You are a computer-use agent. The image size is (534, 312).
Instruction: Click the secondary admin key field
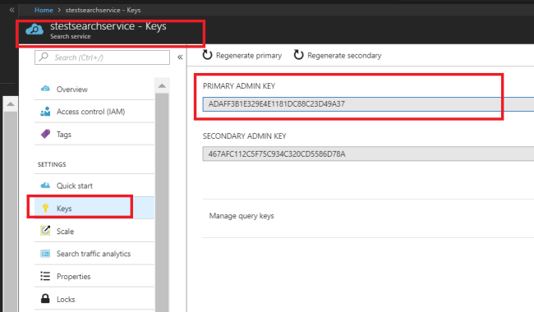tap(368, 154)
